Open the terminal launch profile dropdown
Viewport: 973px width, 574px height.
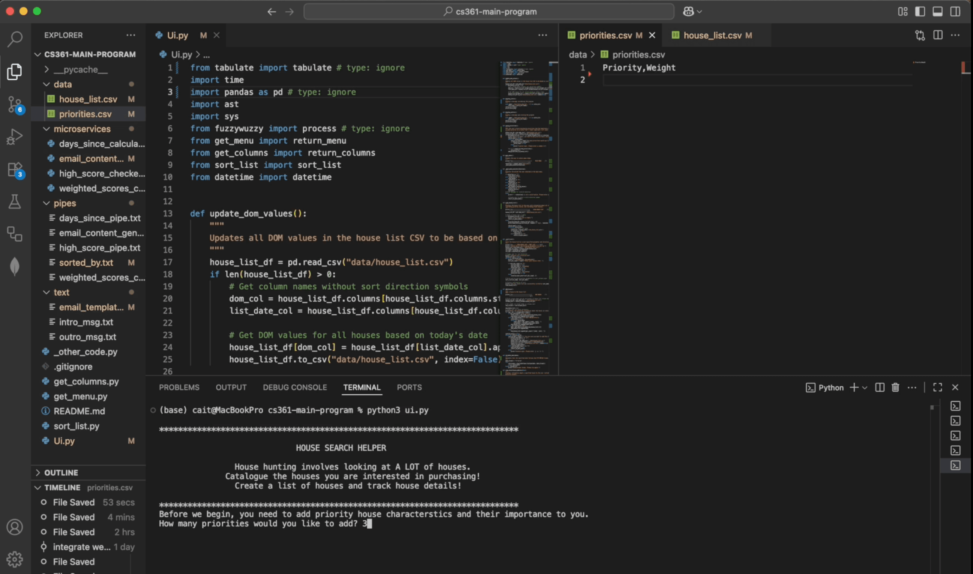tap(865, 387)
